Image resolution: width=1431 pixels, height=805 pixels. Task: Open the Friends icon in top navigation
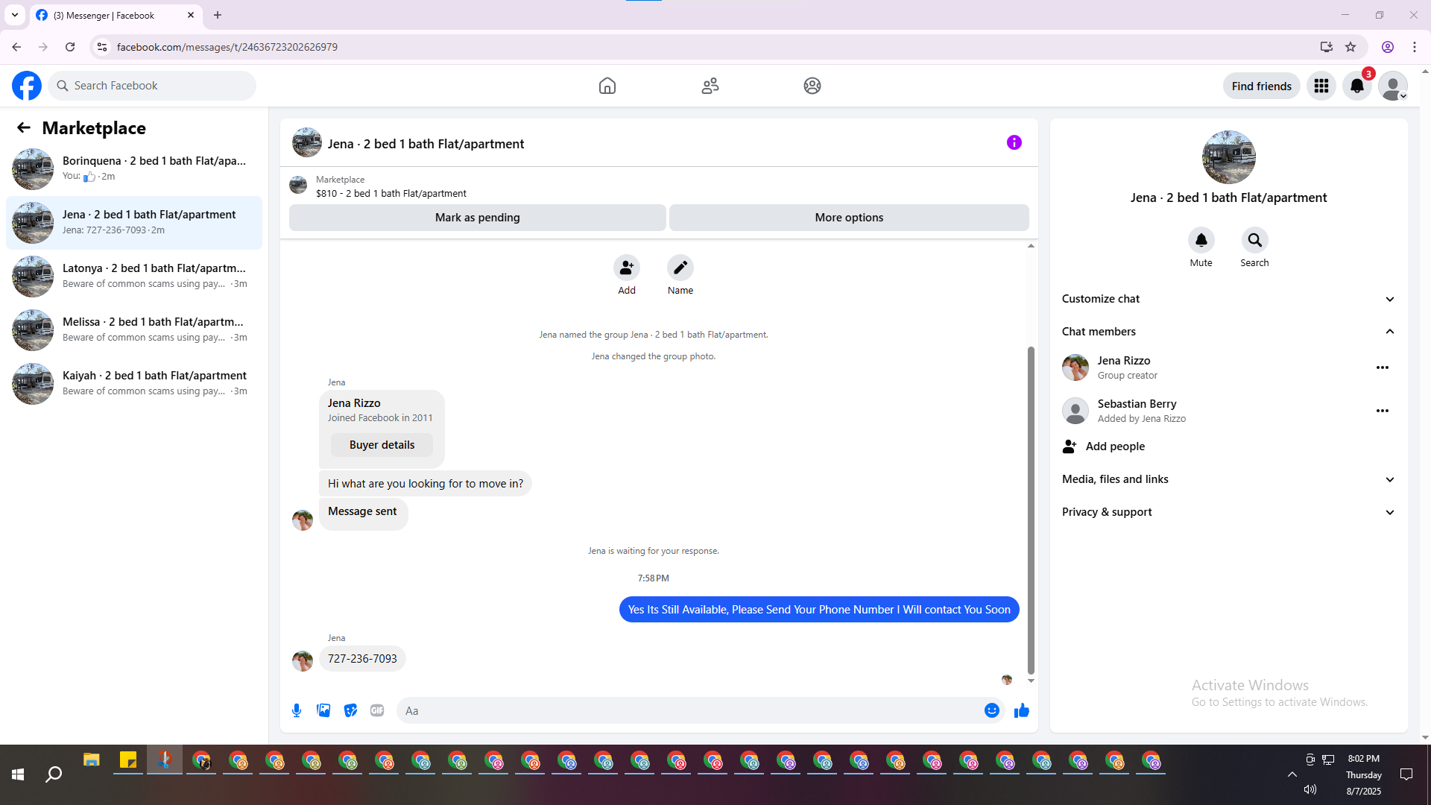point(710,86)
